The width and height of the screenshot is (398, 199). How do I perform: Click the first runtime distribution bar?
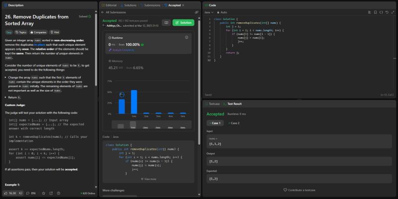pos(122,106)
